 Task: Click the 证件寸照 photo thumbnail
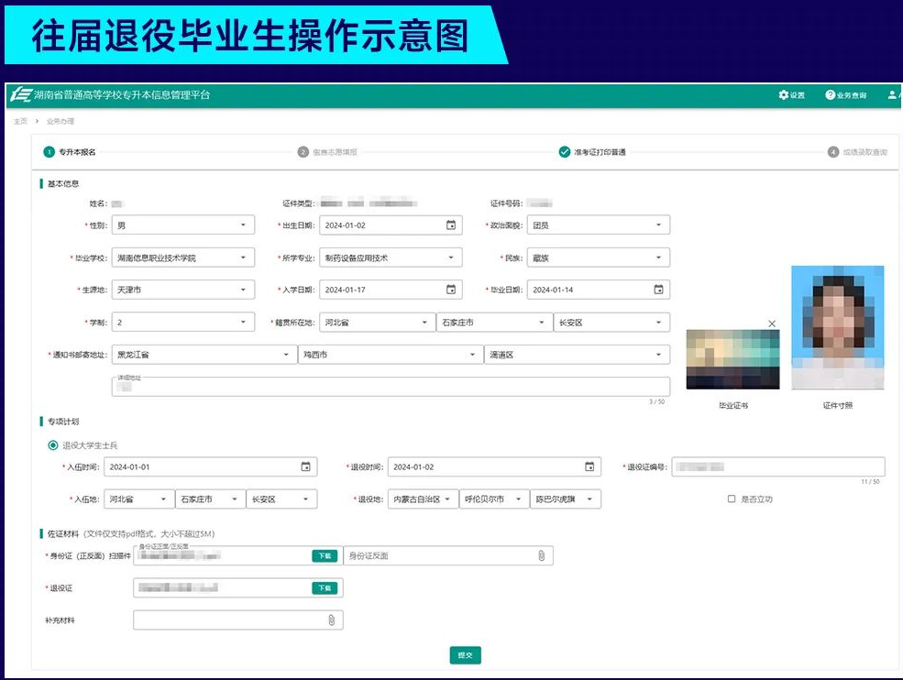[x=837, y=325]
